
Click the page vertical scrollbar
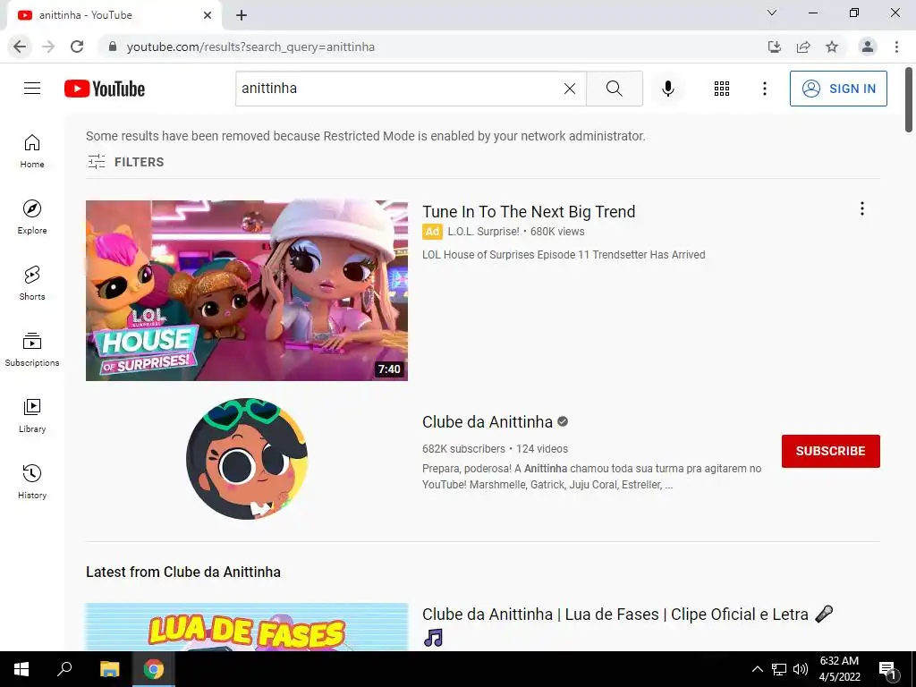[909, 99]
